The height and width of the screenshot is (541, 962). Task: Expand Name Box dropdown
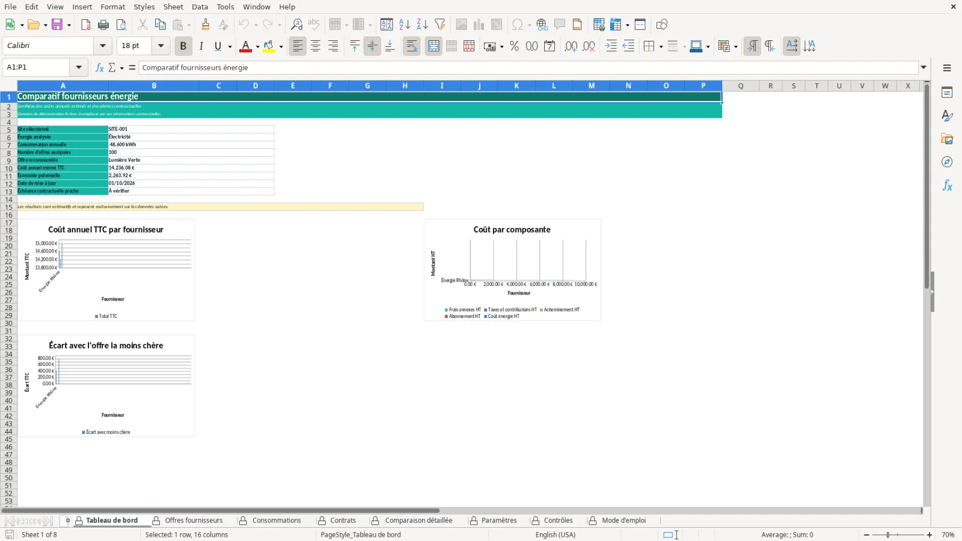pyautogui.click(x=79, y=67)
